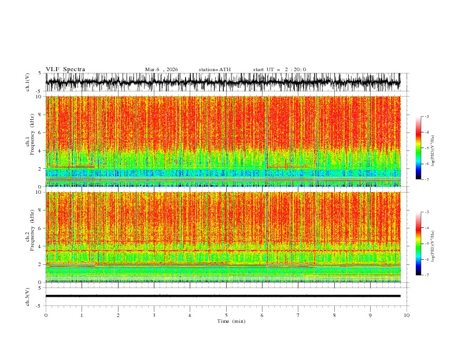This screenshot has width=458, height=354.
Task: Click the '-3' value on ch.2 color bar
Action: pyautogui.click(x=427, y=212)
